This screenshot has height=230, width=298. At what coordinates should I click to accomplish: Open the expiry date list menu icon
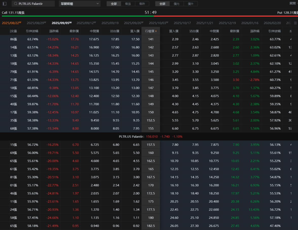point(295,23)
